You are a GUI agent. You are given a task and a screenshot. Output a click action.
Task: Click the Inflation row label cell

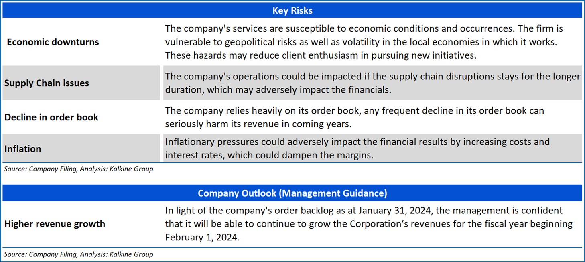click(23, 149)
